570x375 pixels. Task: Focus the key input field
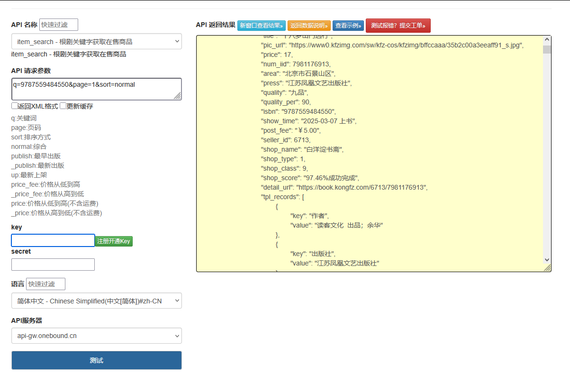click(x=53, y=240)
